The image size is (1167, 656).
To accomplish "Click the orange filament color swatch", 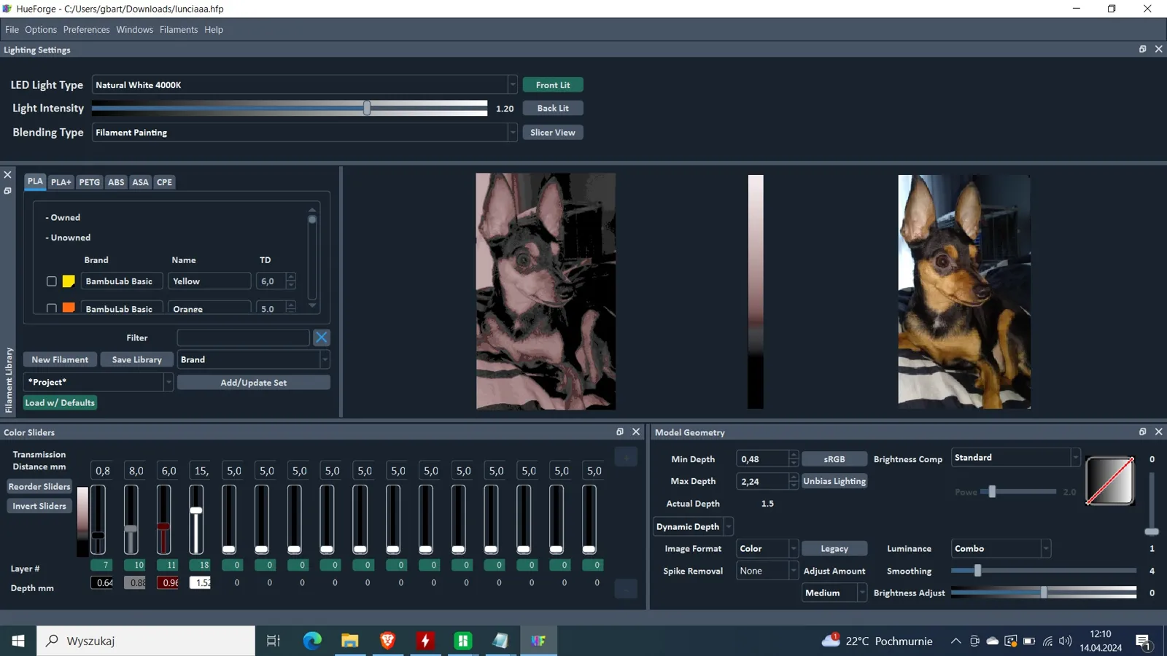I will point(69,308).
